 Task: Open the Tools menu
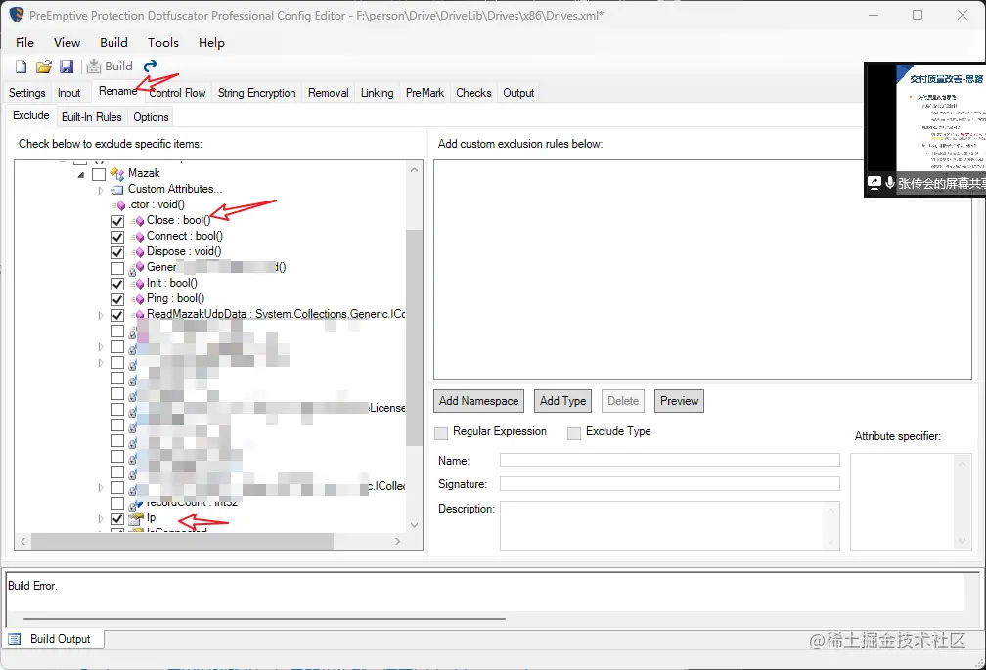coord(162,42)
